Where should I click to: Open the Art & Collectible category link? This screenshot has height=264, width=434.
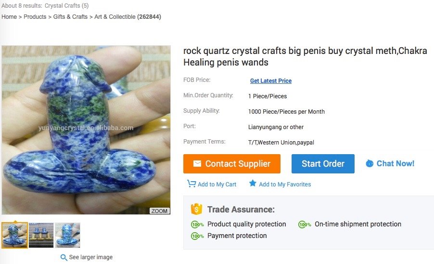point(115,17)
